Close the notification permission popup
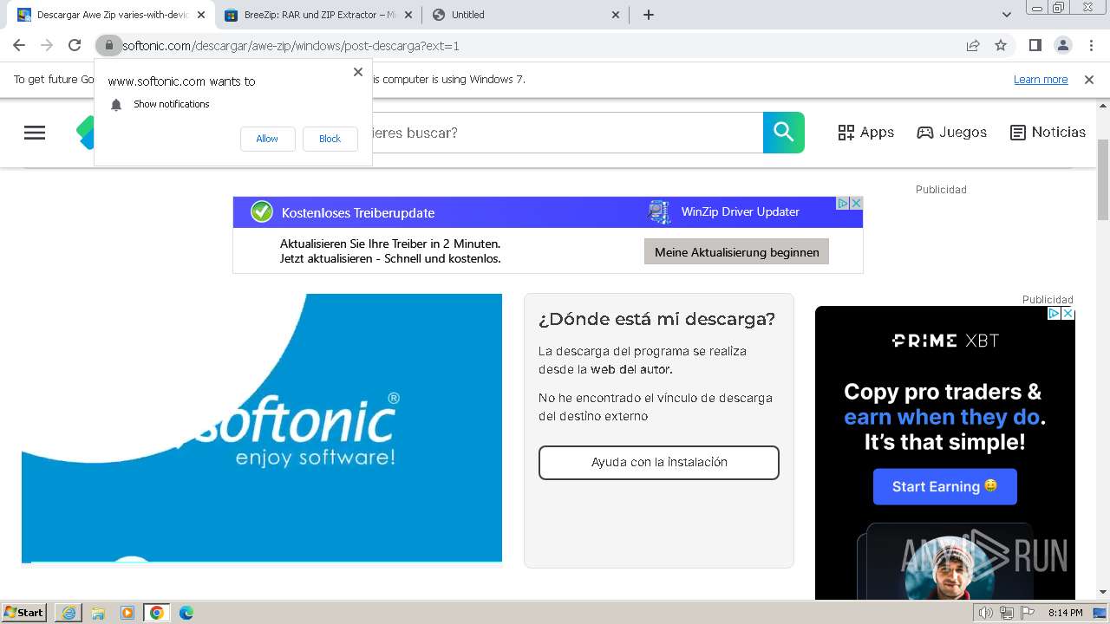This screenshot has width=1110, height=624. pos(358,72)
